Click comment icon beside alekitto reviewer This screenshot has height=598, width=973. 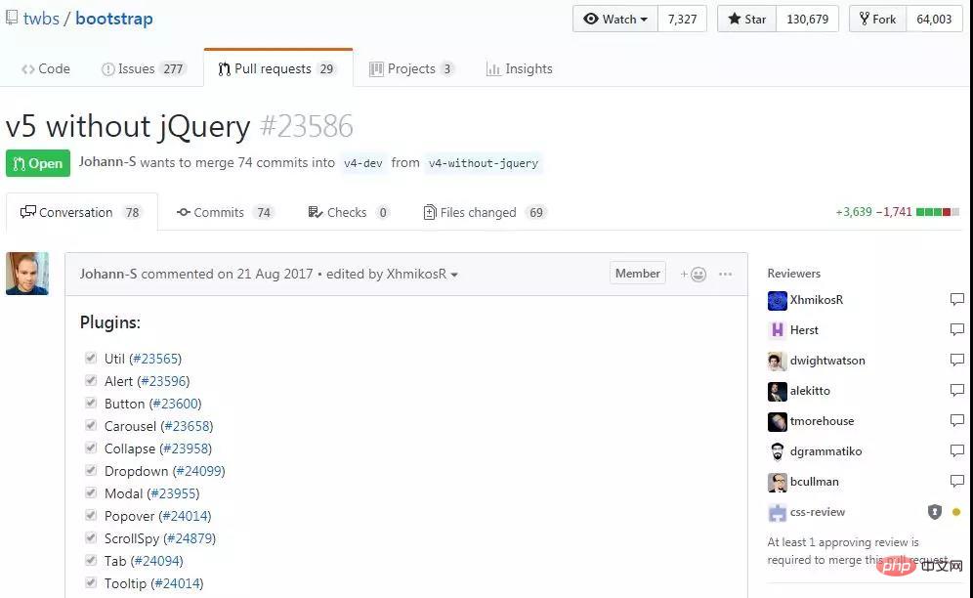point(956,390)
